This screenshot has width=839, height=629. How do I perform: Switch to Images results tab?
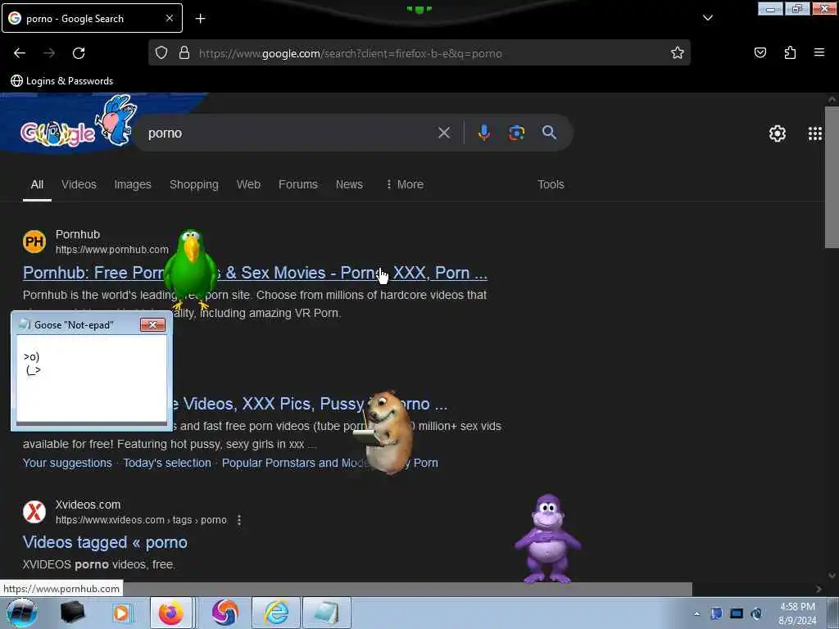pyautogui.click(x=133, y=184)
